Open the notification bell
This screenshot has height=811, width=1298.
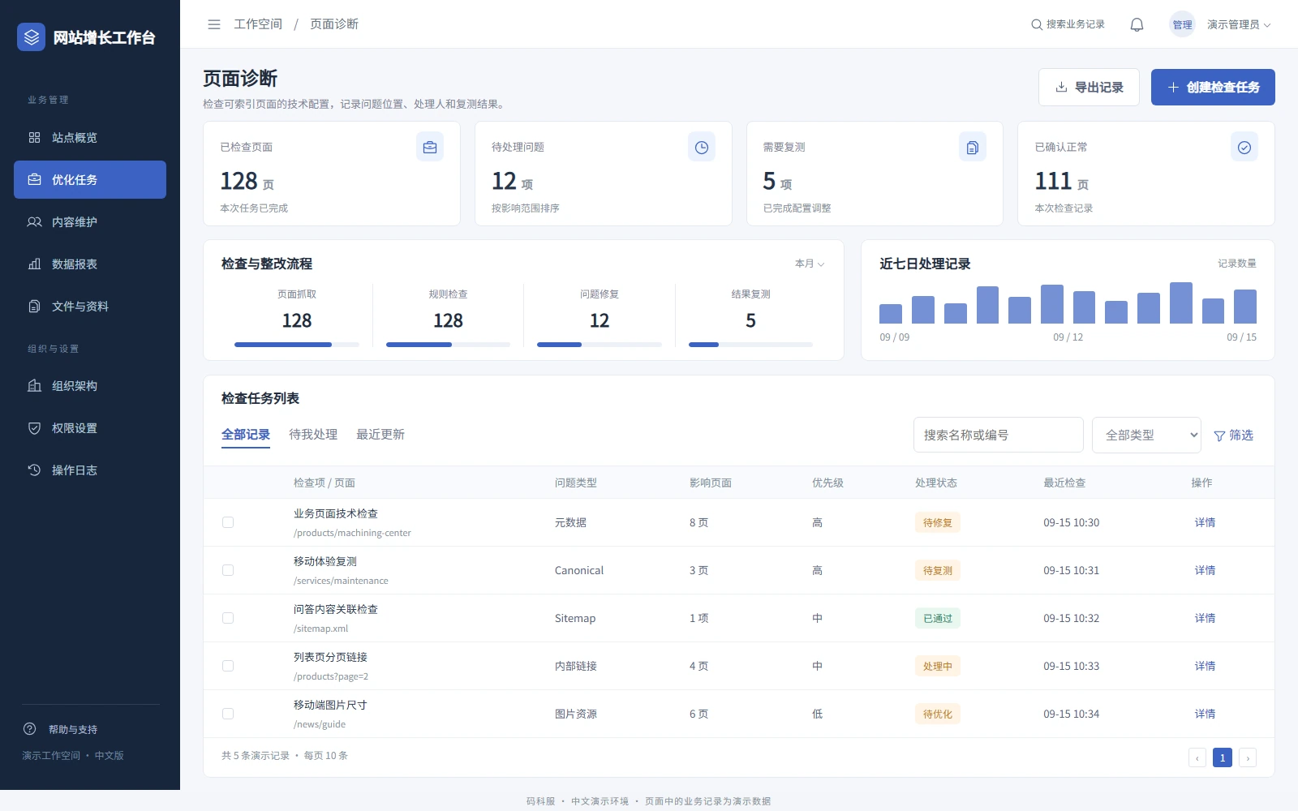coord(1137,24)
